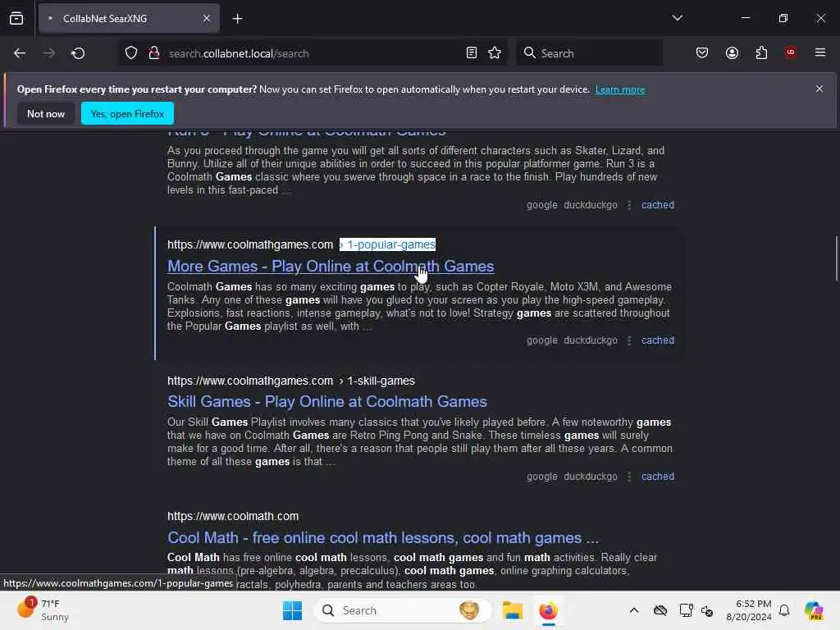Open clock and date 6:52 PM
Screen dimensions: 840x630
click(x=748, y=610)
